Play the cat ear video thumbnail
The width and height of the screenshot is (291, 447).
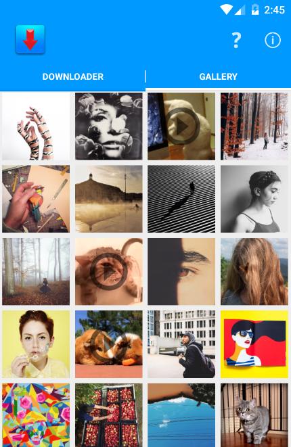click(x=109, y=271)
